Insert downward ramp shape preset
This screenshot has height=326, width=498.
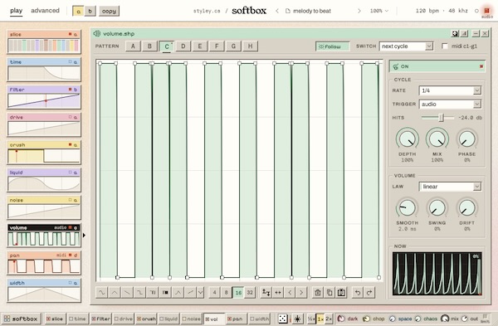point(127,292)
